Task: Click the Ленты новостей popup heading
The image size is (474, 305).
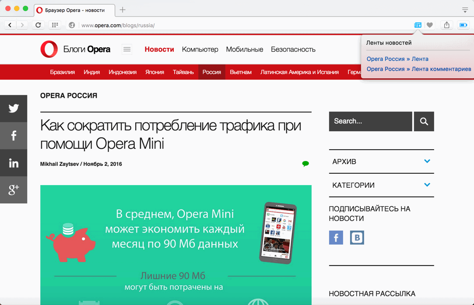Action: [x=389, y=42]
